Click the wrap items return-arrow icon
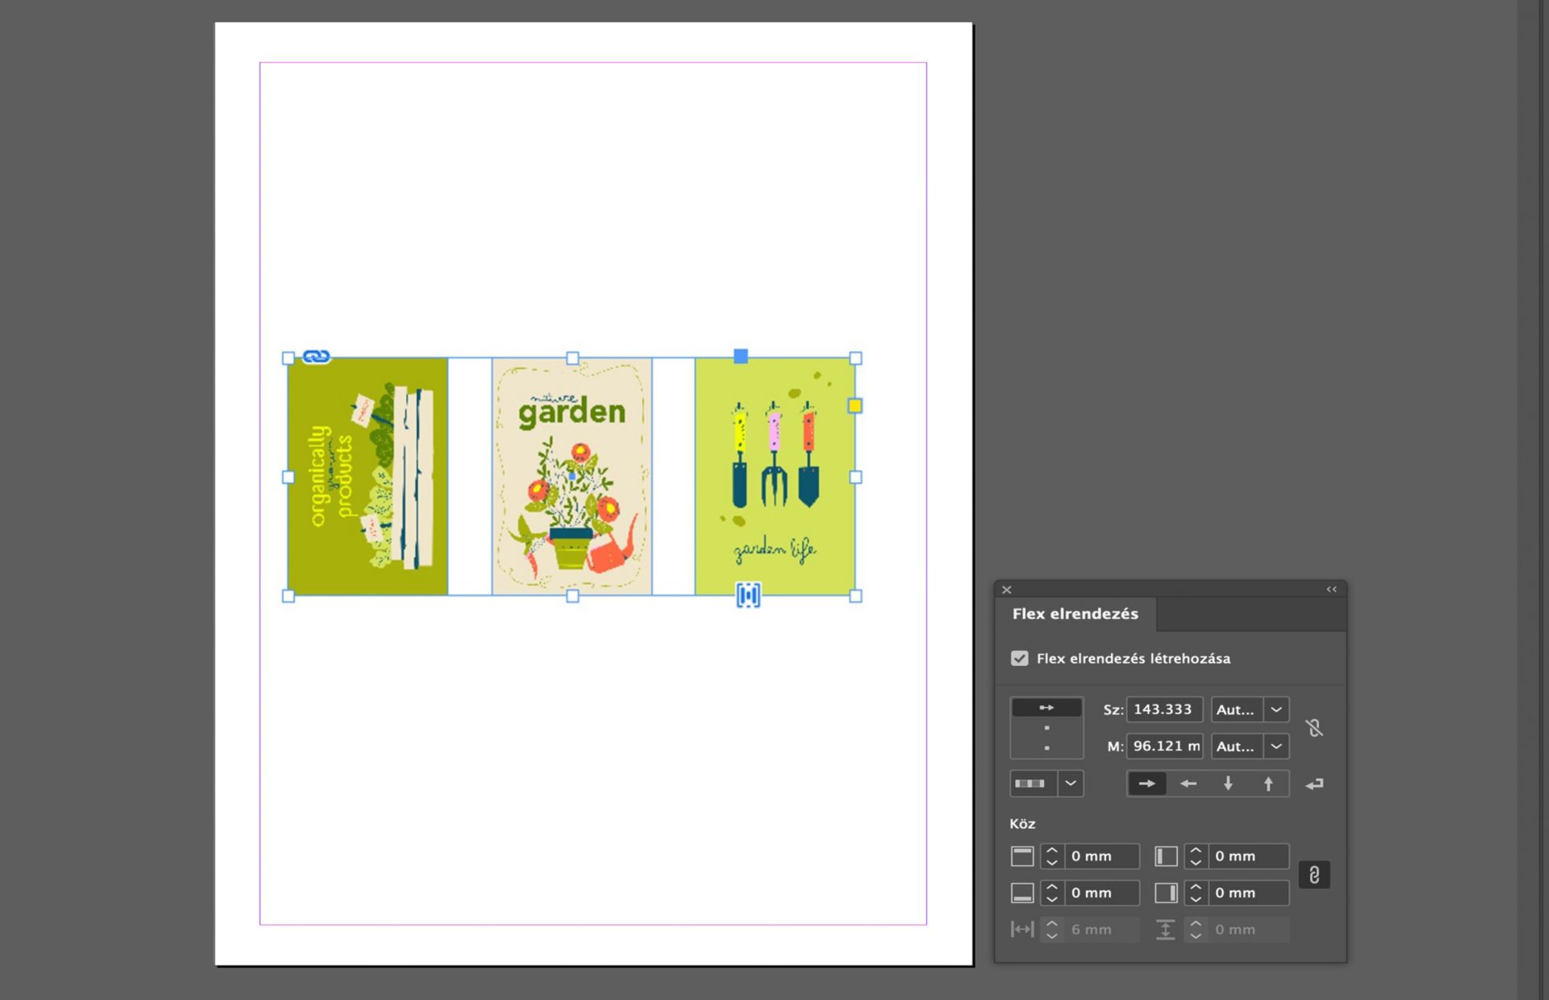This screenshot has height=1000, width=1549. pyautogui.click(x=1314, y=785)
